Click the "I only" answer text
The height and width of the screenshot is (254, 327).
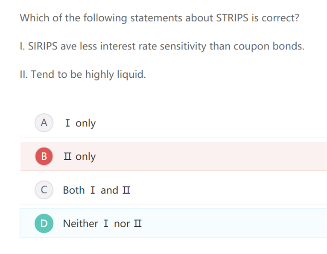(x=80, y=123)
